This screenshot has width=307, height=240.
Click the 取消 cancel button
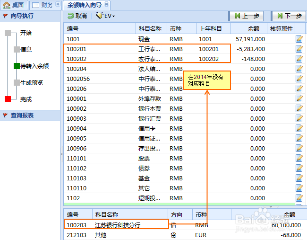coord(77,16)
